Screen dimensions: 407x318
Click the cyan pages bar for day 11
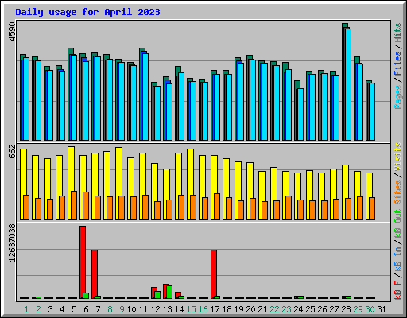[145, 97]
